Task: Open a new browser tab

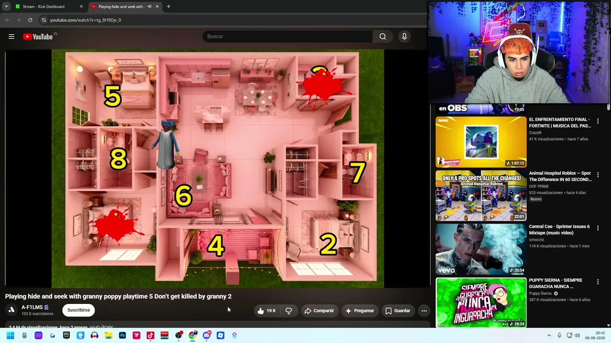Action: [x=169, y=7]
